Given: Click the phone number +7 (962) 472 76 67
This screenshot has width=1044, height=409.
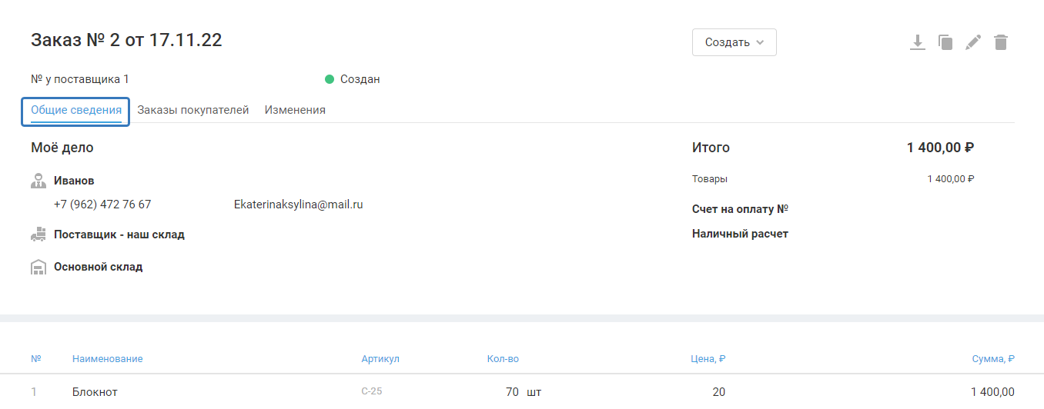Looking at the screenshot, I should point(102,204).
